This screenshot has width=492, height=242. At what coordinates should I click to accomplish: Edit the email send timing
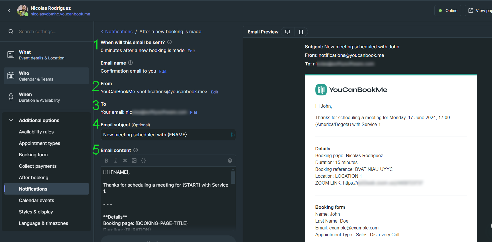pos(191,51)
